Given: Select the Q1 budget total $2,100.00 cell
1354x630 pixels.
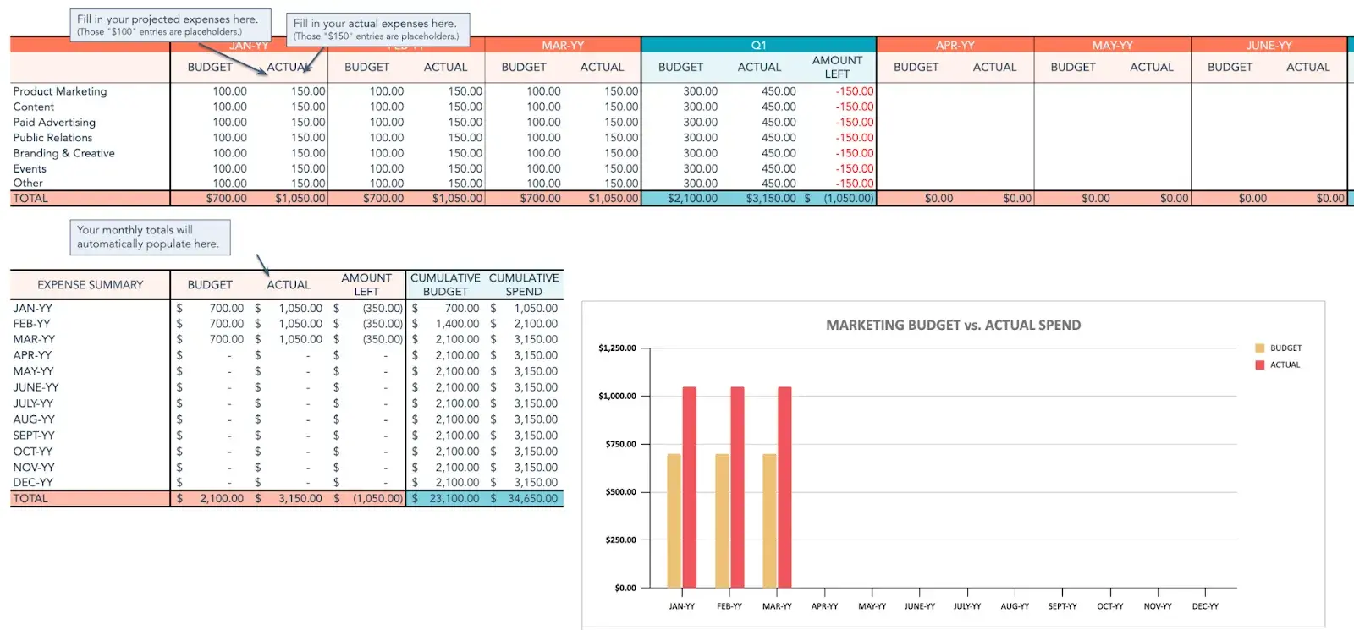Looking at the screenshot, I should [692, 199].
